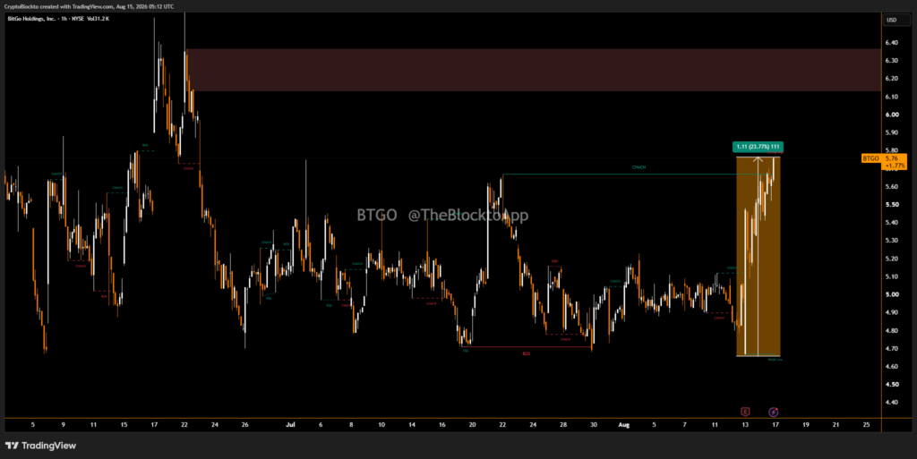Click the 4.50 price axis label

[891, 384]
